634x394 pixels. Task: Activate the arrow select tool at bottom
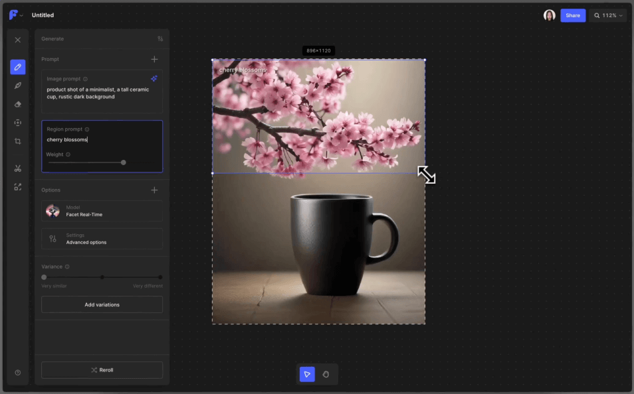click(x=307, y=374)
